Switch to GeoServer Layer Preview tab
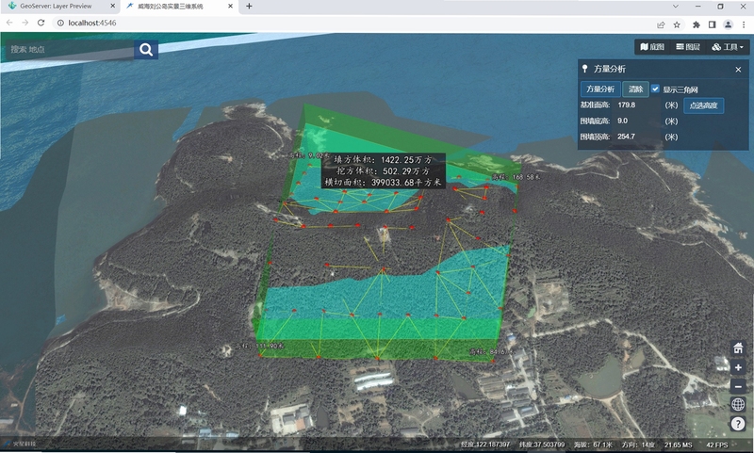This screenshot has height=453, width=754. 56,7
